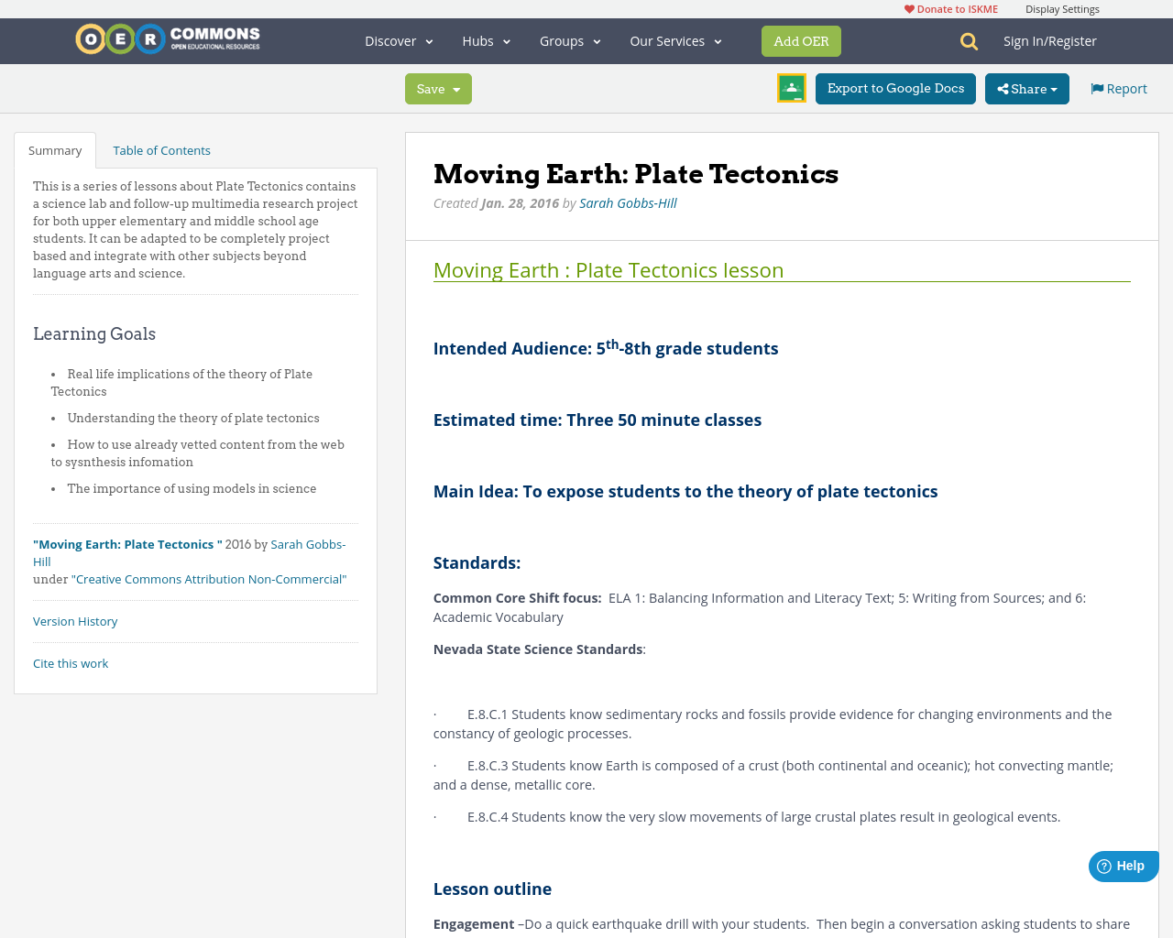Screen dimensions: 1173x938
Task: Open Display Settings
Action: (1062, 7)
